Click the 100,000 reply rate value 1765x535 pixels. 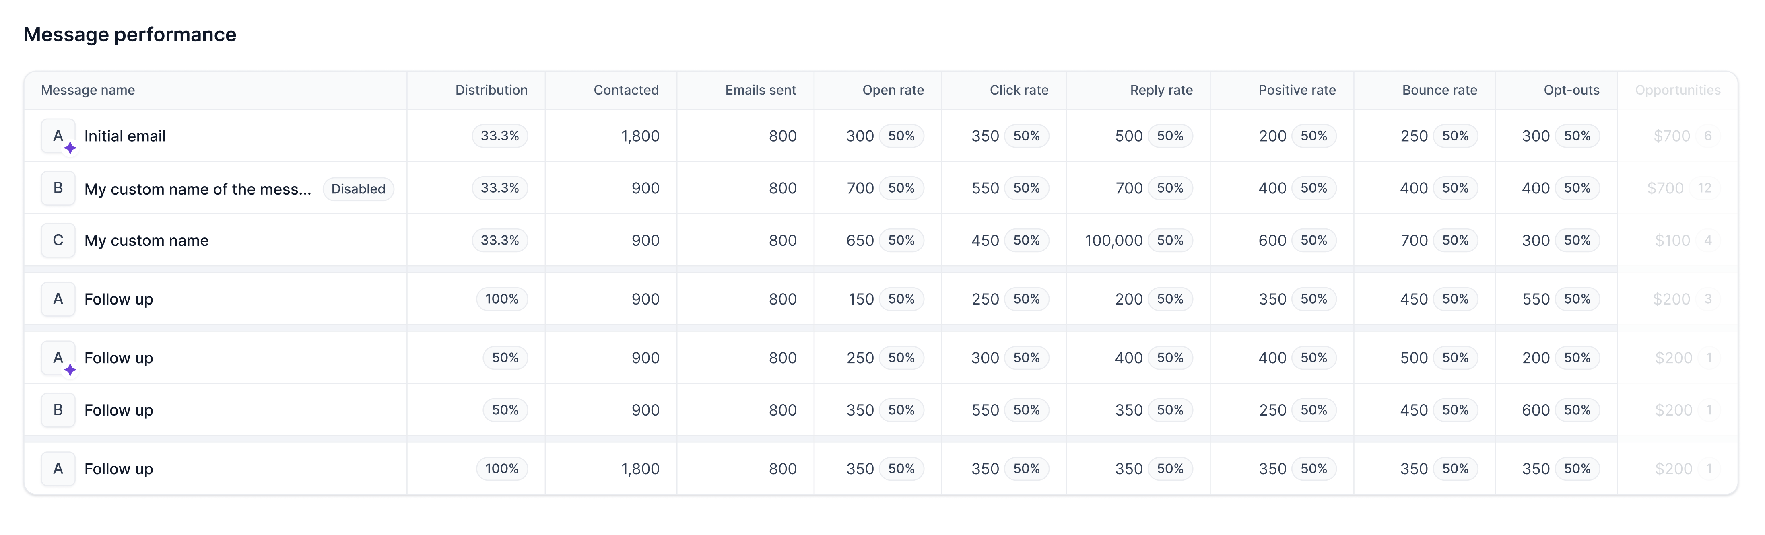[1113, 241]
